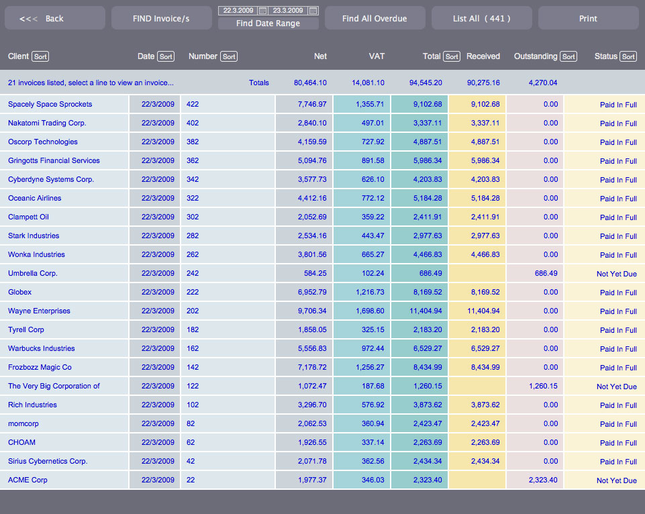Select Cyberdyne Systems Corp. invoice
Viewport: 645px width, 514px height.
tap(322, 180)
